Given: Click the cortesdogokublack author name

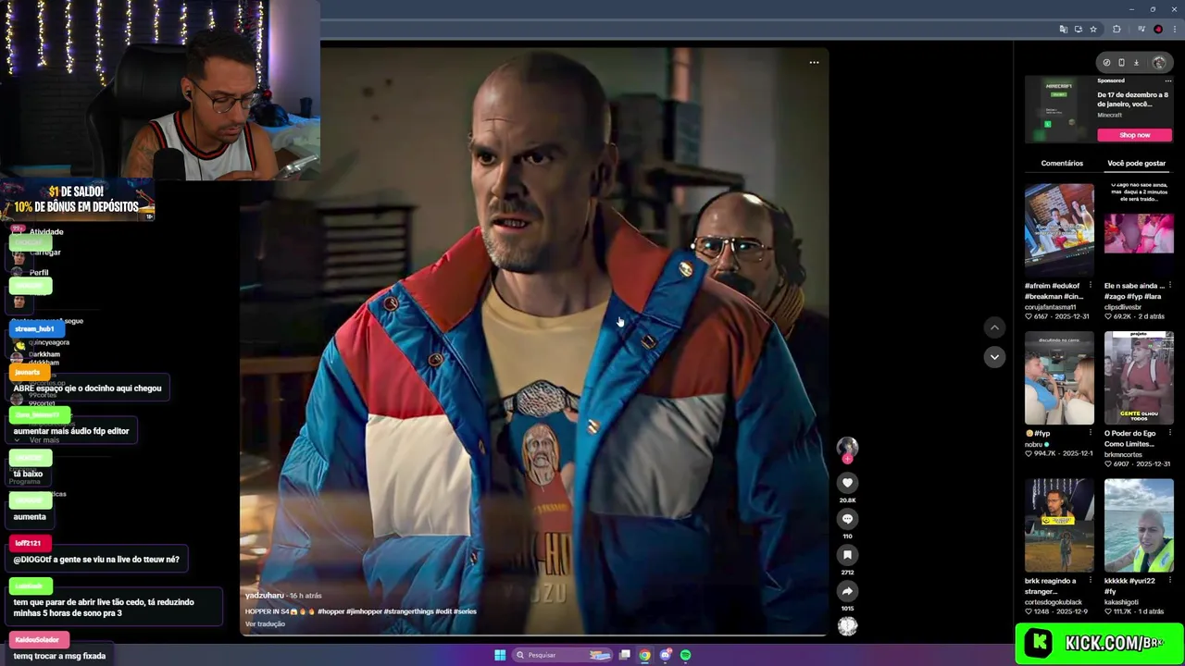Looking at the screenshot, I should tap(1054, 602).
